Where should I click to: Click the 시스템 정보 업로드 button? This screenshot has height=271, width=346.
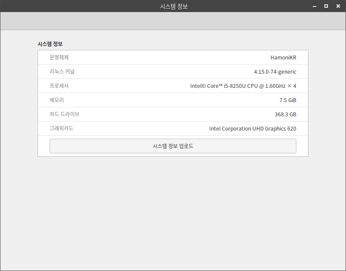173,146
